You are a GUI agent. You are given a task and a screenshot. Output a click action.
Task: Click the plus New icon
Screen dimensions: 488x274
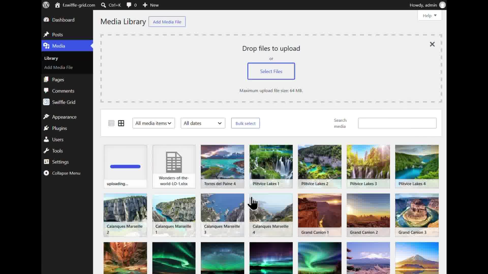coord(145,5)
